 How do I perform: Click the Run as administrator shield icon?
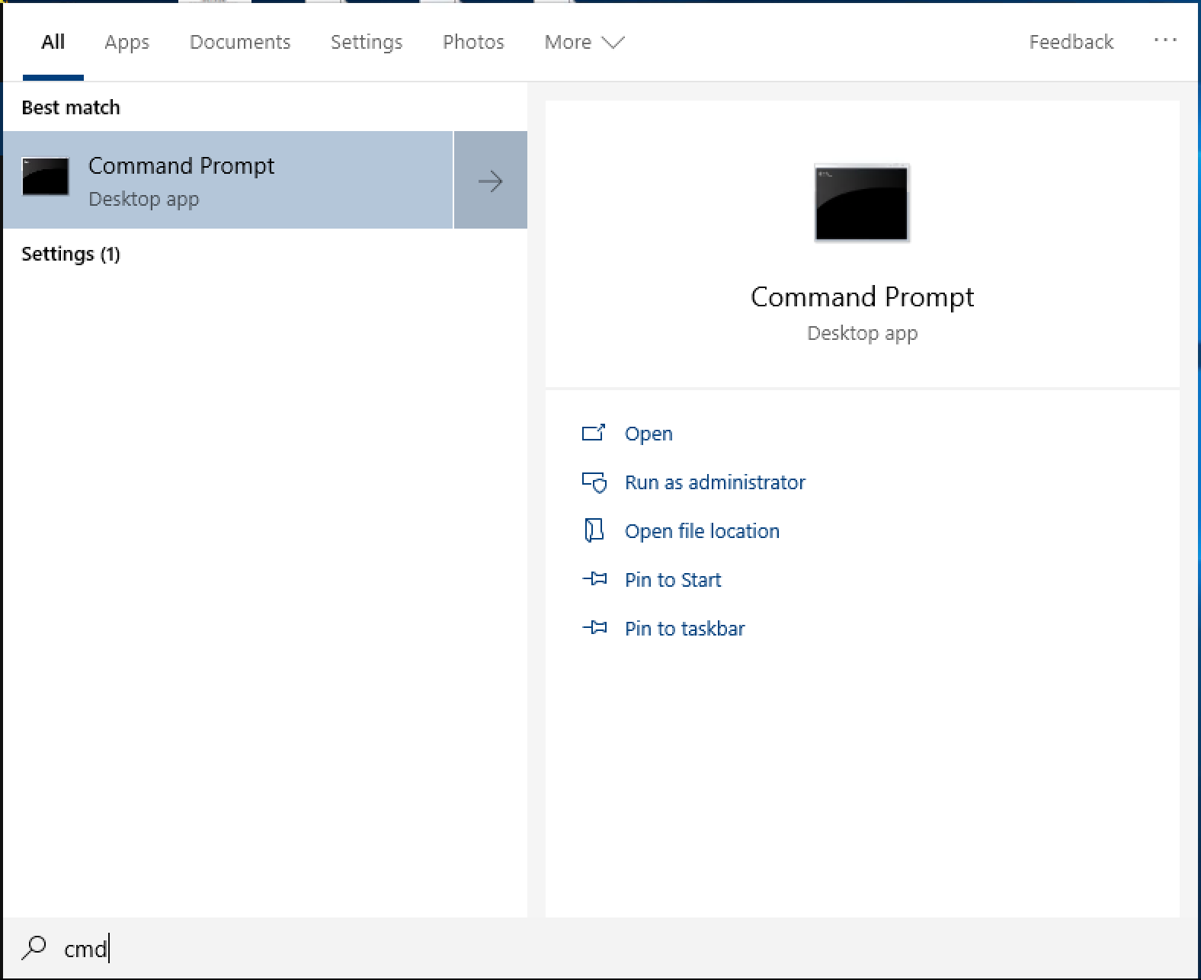594,482
